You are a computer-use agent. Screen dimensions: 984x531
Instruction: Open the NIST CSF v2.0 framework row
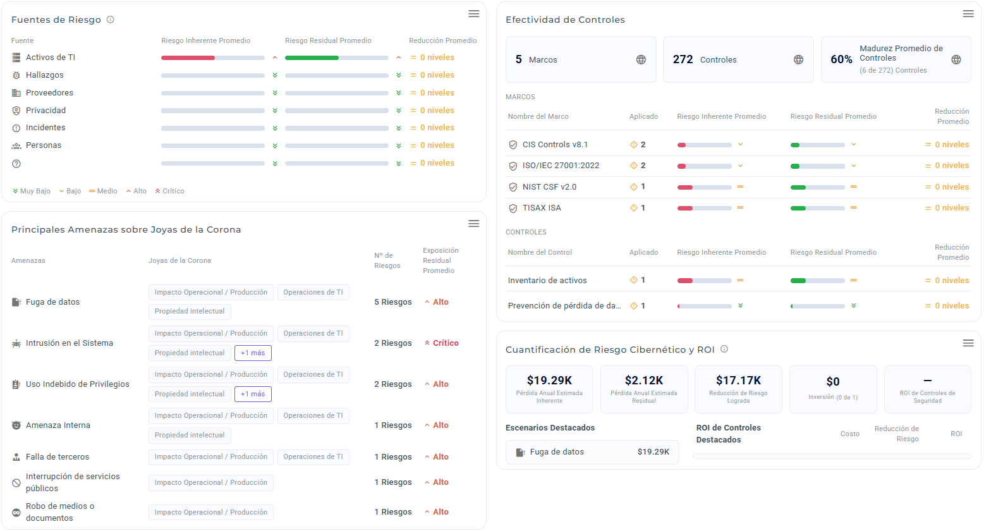(738, 187)
